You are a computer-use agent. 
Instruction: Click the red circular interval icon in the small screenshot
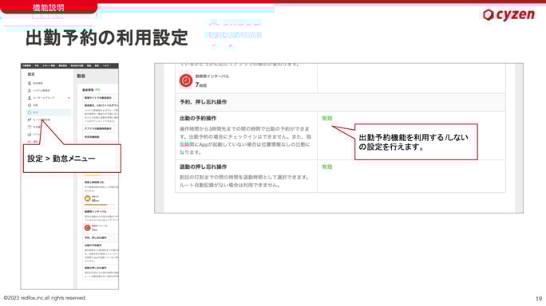[87, 228]
